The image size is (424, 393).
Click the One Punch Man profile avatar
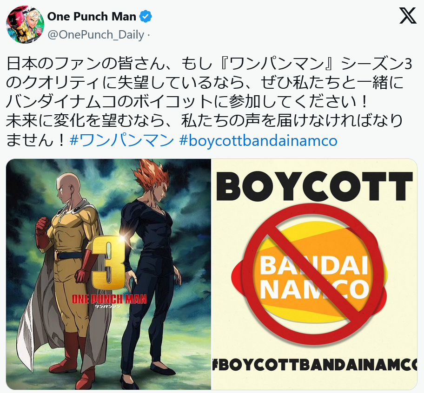[25, 25]
